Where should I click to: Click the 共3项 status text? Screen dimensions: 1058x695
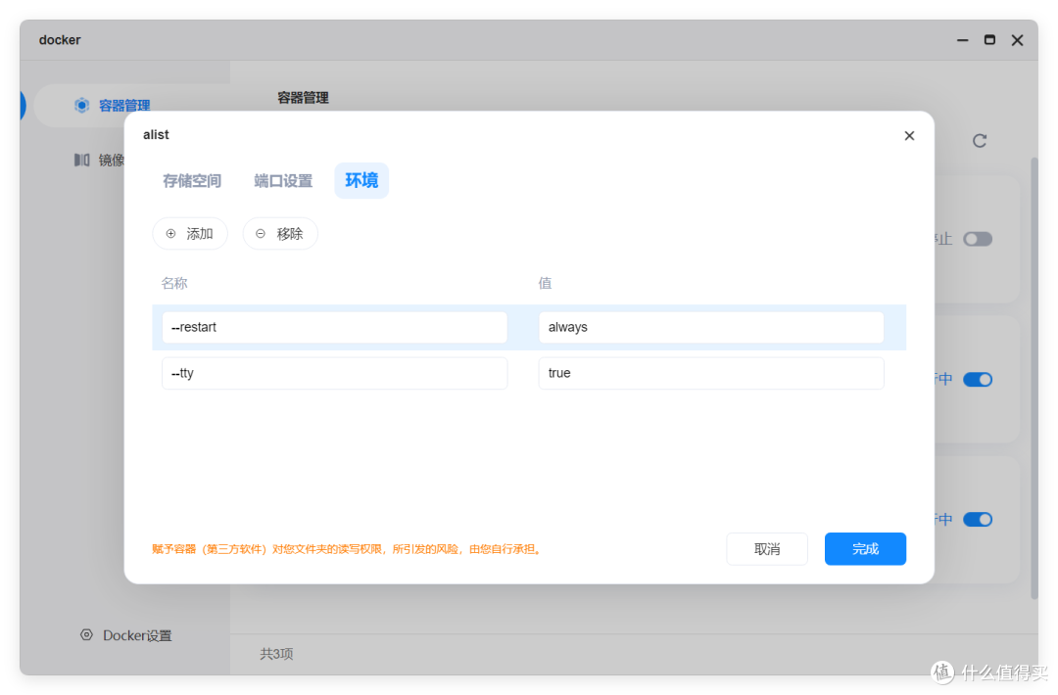276,653
